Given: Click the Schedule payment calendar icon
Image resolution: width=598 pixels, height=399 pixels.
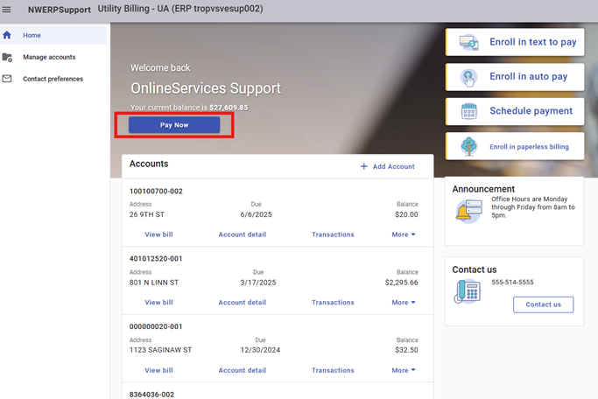Looking at the screenshot, I should coord(468,111).
